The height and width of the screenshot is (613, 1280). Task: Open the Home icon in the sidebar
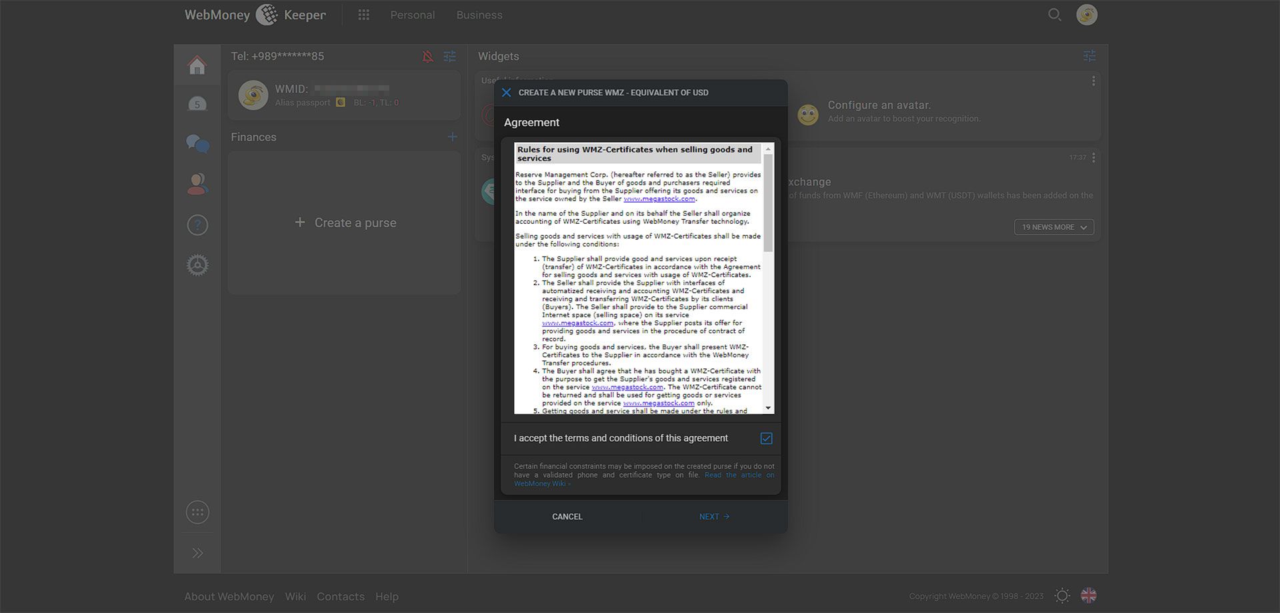(197, 65)
